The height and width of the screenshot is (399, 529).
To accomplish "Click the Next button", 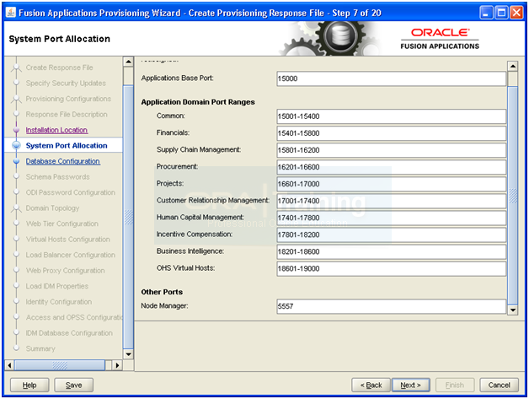I will [x=410, y=385].
